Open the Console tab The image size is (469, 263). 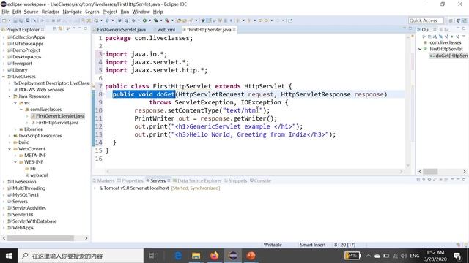260,180
